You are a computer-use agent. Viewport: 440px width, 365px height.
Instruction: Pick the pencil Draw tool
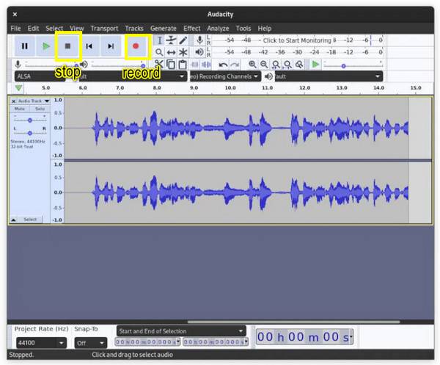[x=183, y=40]
